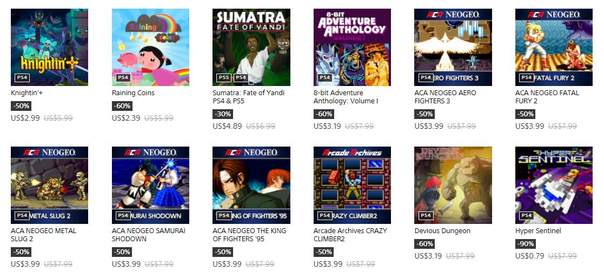Click the PS5 badge on Sumatra cover
The image size is (604, 278).
tap(224, 77)
